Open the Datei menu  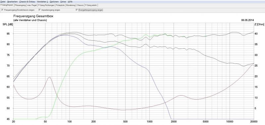(x=3, y=2)
